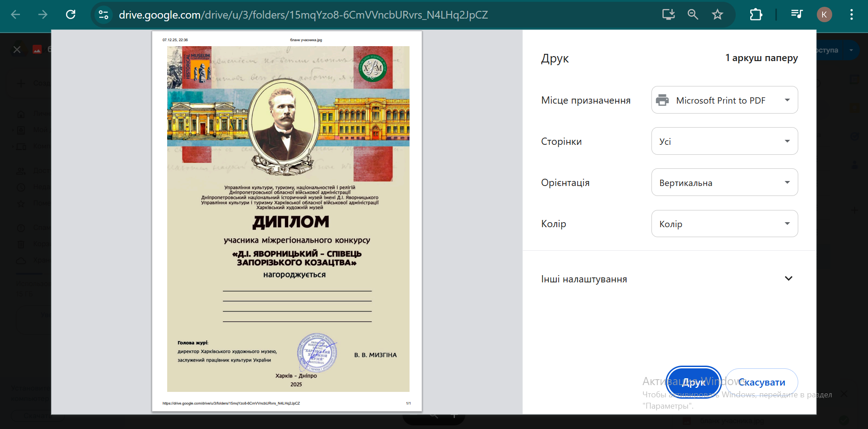Bookmark this page with the star icon

click(717, 14)
